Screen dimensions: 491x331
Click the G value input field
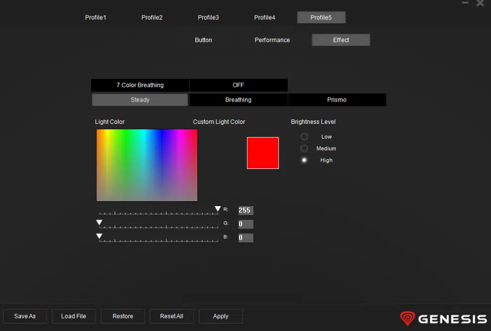[245, 224]
